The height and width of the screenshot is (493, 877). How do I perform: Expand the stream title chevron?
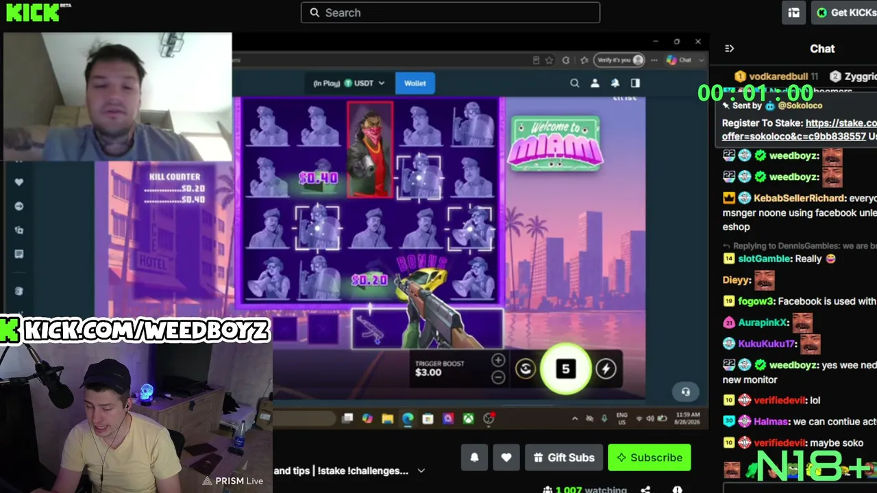(421, 471)
